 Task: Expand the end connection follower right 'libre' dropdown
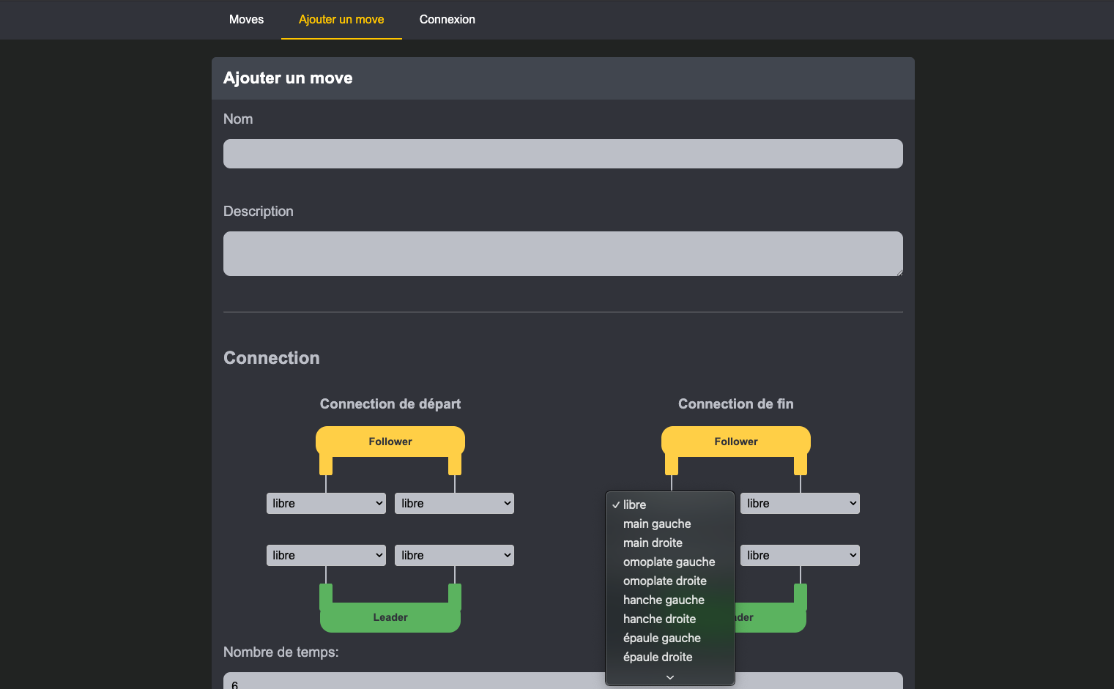click(800, 503)
